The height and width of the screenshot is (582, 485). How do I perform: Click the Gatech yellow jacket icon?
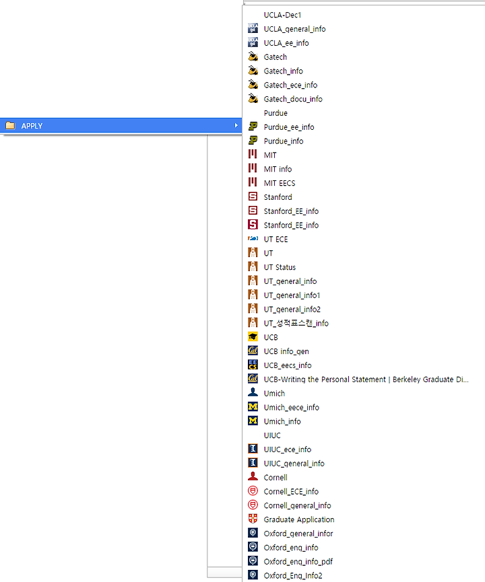pyautogui.click(x=253, y=57)
